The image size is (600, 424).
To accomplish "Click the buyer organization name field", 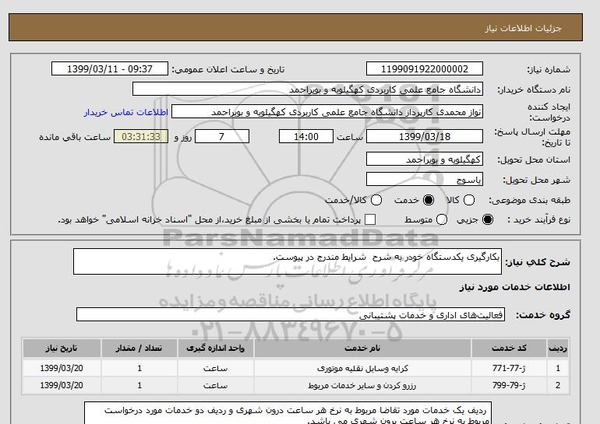I will click(x=308, y=89).
